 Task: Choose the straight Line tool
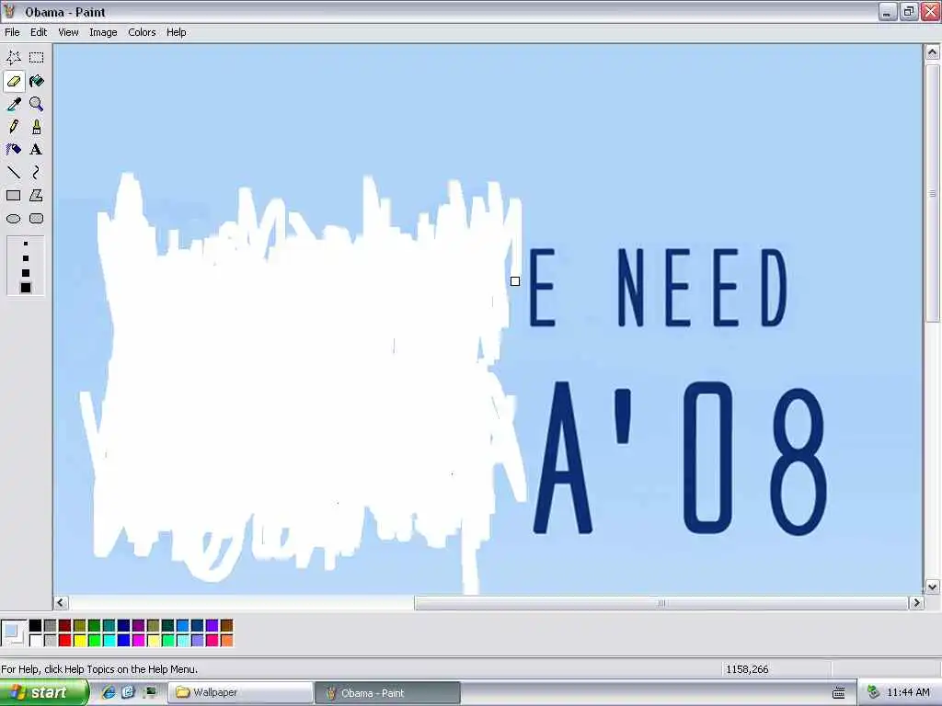point(13,173)
